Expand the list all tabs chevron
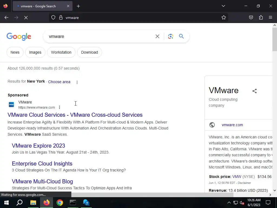 (223, 6)
